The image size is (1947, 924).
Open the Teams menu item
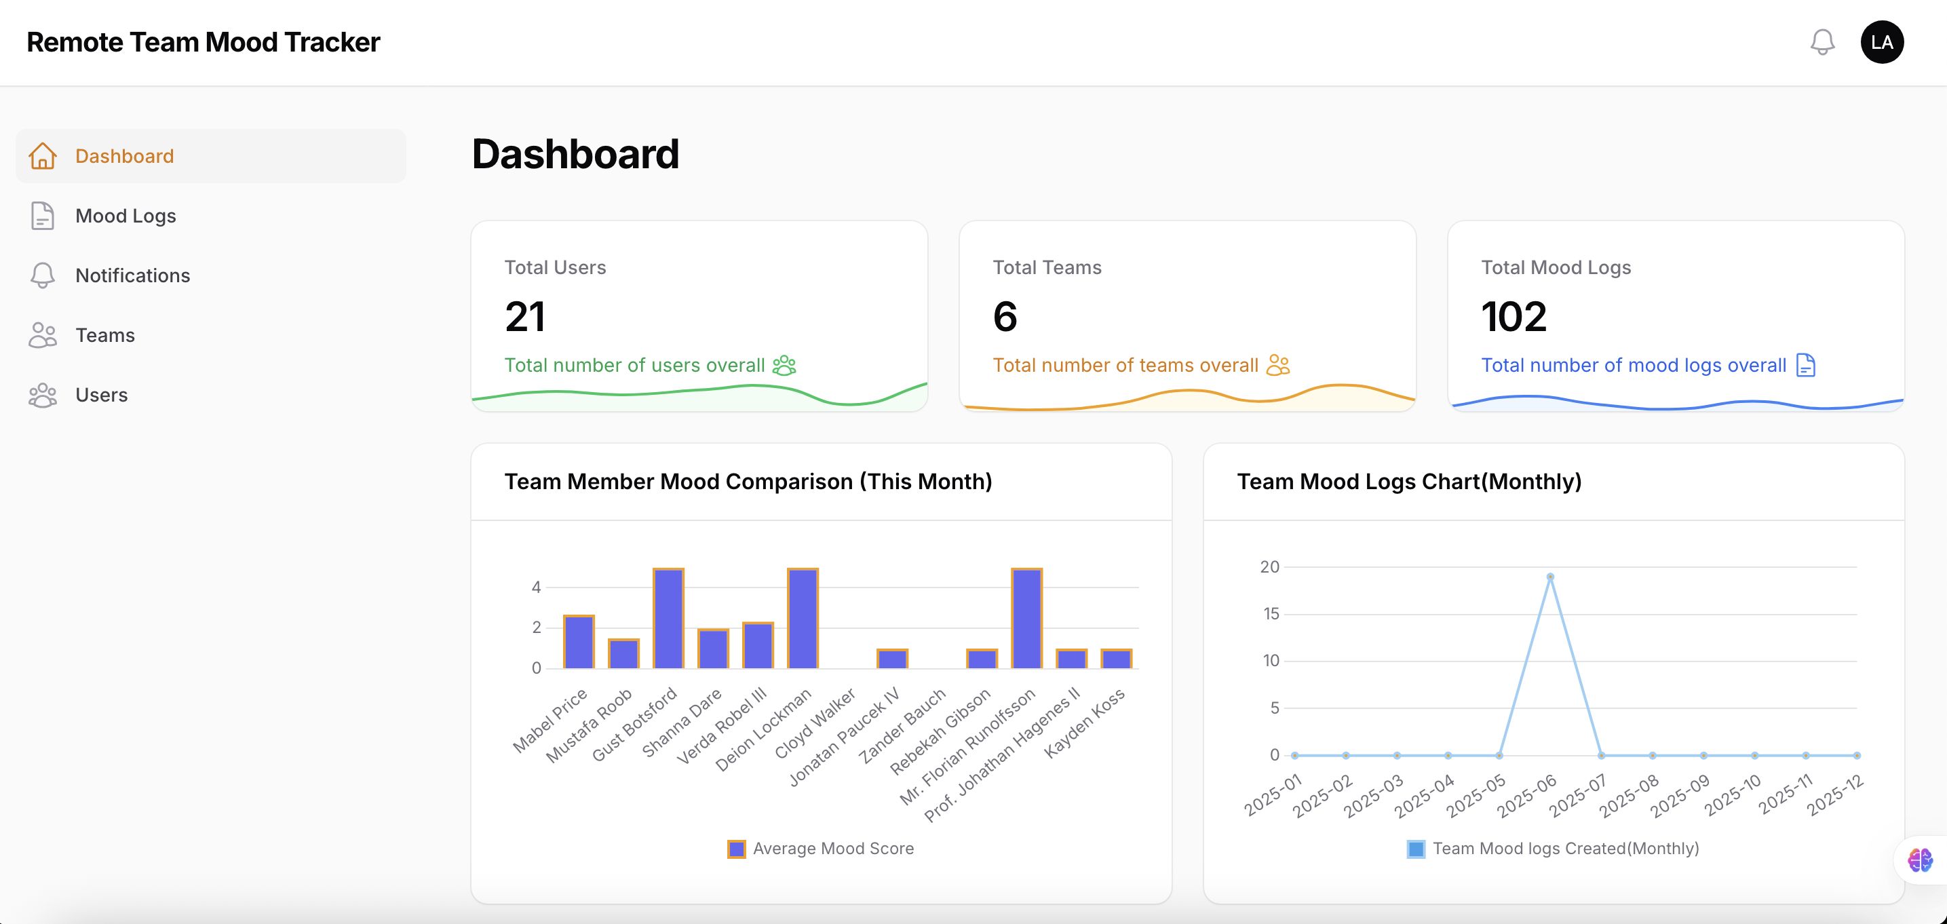[105, 335]
